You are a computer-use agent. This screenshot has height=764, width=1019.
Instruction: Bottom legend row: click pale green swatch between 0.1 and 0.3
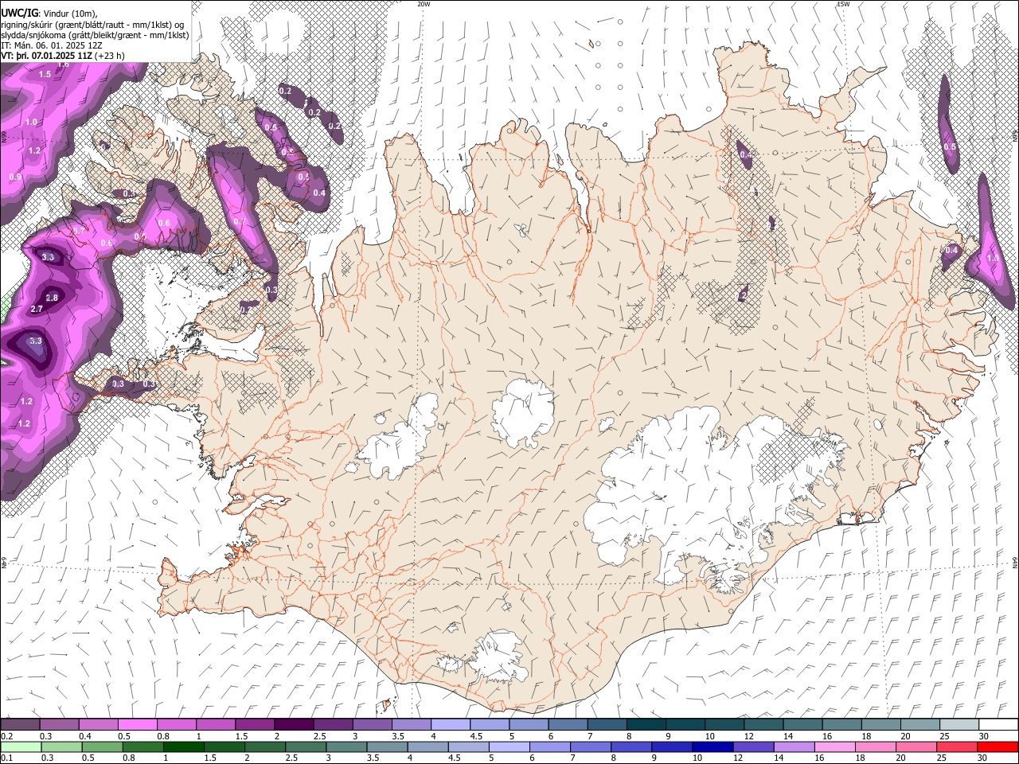click(20, 746)
